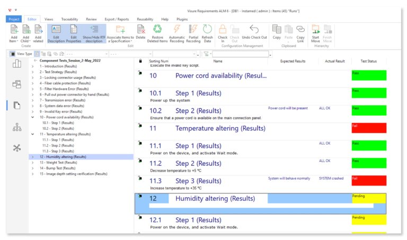
Task: Click Refresh Data
Action: click(x=207, y=33)
